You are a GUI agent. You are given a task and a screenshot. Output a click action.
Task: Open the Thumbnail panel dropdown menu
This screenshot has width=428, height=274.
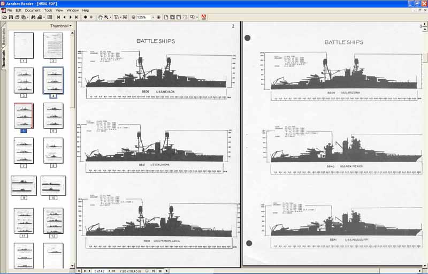point(61,26)
